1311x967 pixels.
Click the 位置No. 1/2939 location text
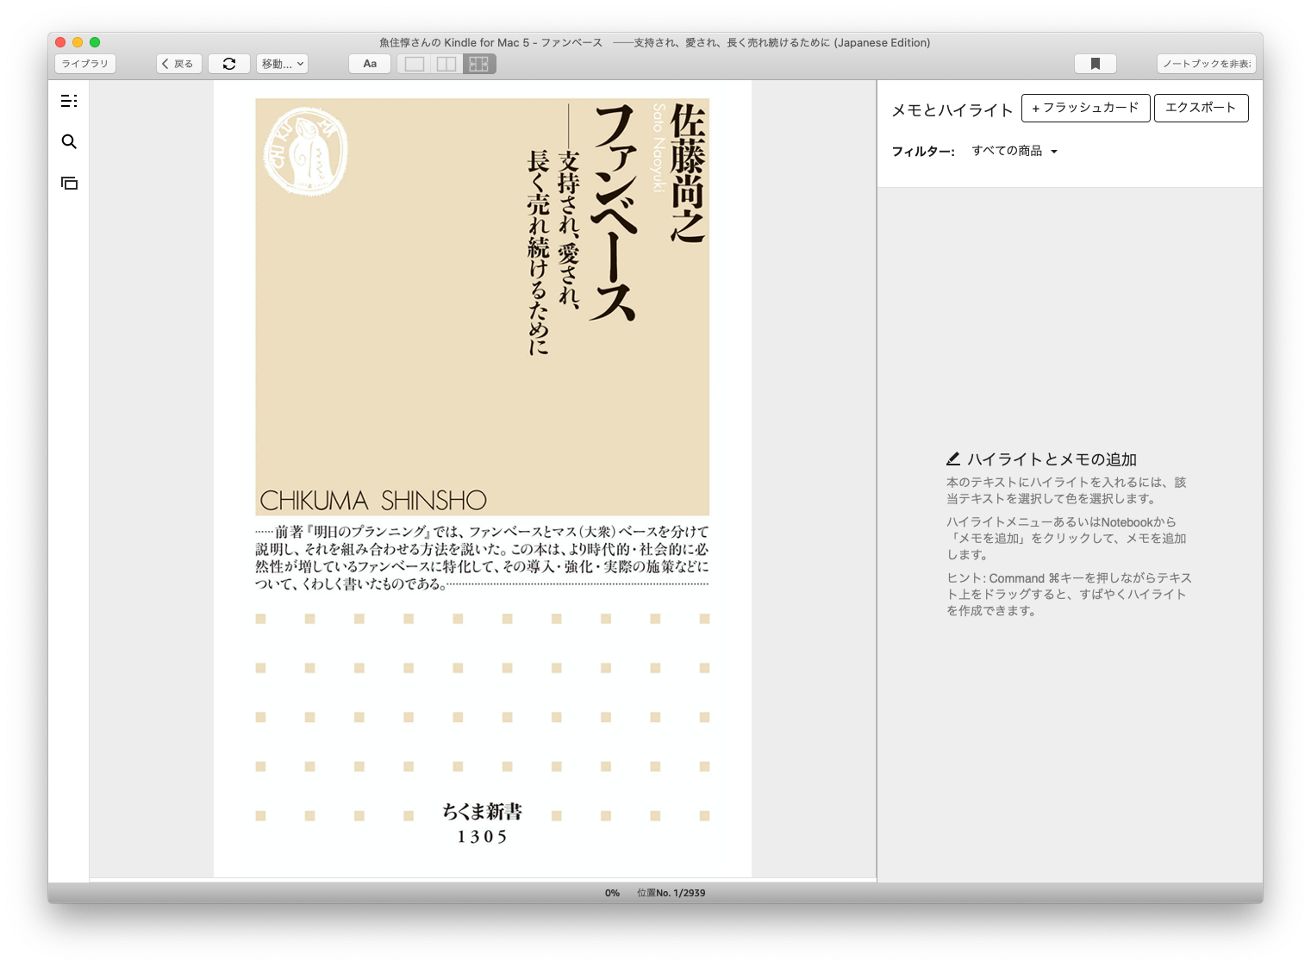[671, 893]
